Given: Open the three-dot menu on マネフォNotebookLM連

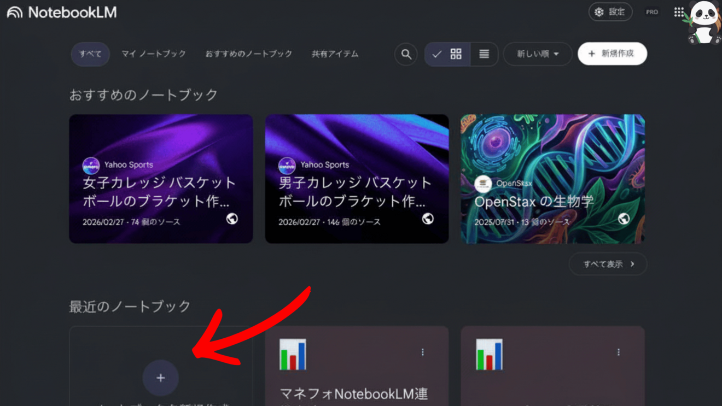Looking at the screenshot, I should [422, 352].
